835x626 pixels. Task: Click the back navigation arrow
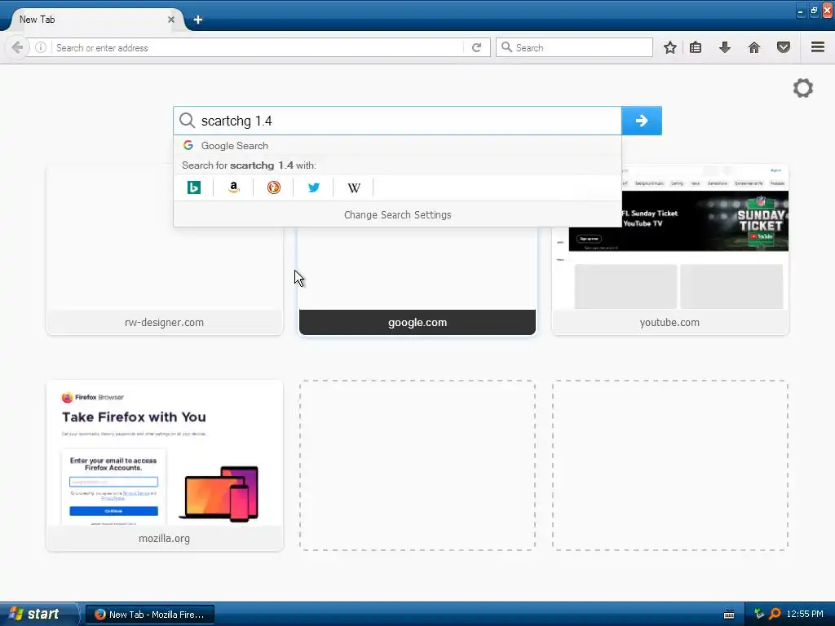(17, 47)
